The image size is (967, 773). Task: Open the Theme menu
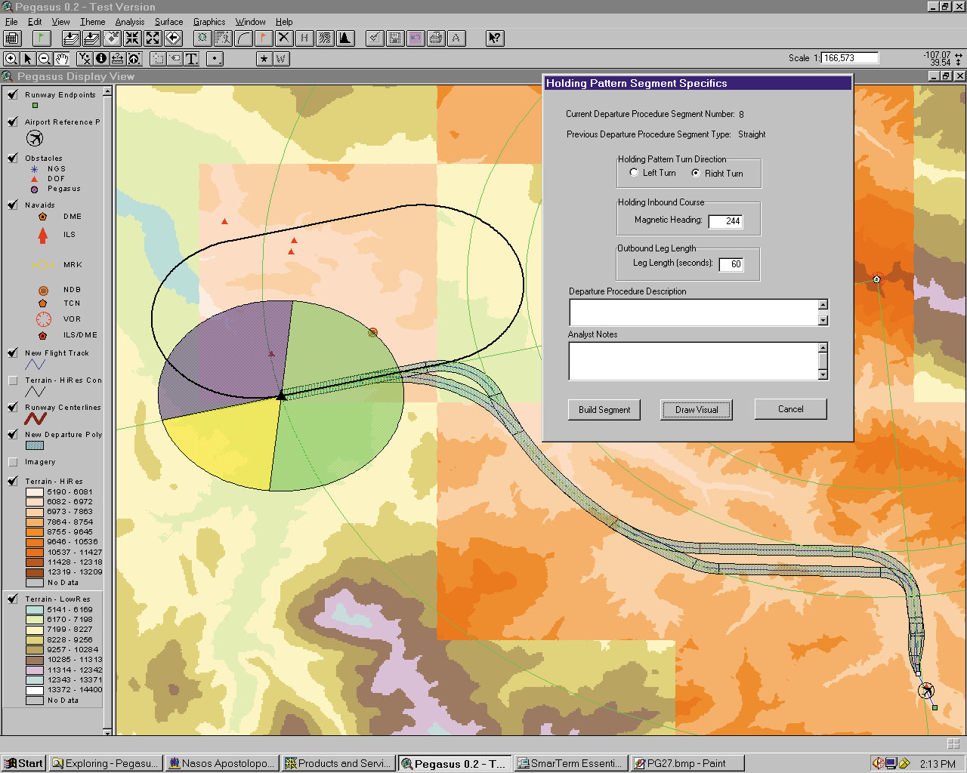coord(93,22)
